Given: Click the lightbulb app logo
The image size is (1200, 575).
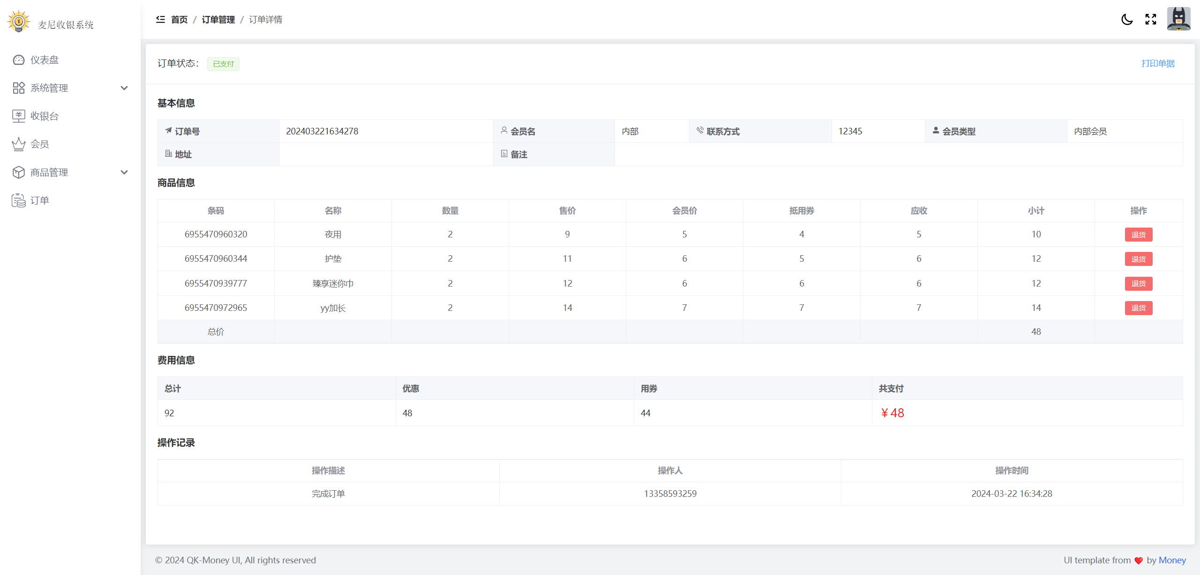Looking at the screenshot, I should (x=19, y=22).
